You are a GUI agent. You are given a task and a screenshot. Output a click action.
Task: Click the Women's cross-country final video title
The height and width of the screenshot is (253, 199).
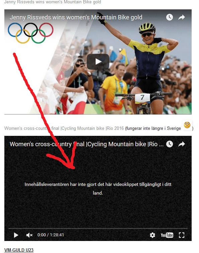[x=87, y=144]
